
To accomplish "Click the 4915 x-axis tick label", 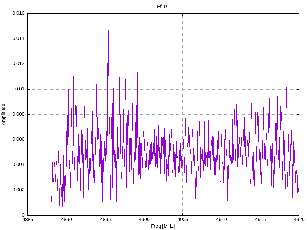I will click(260, 220).
